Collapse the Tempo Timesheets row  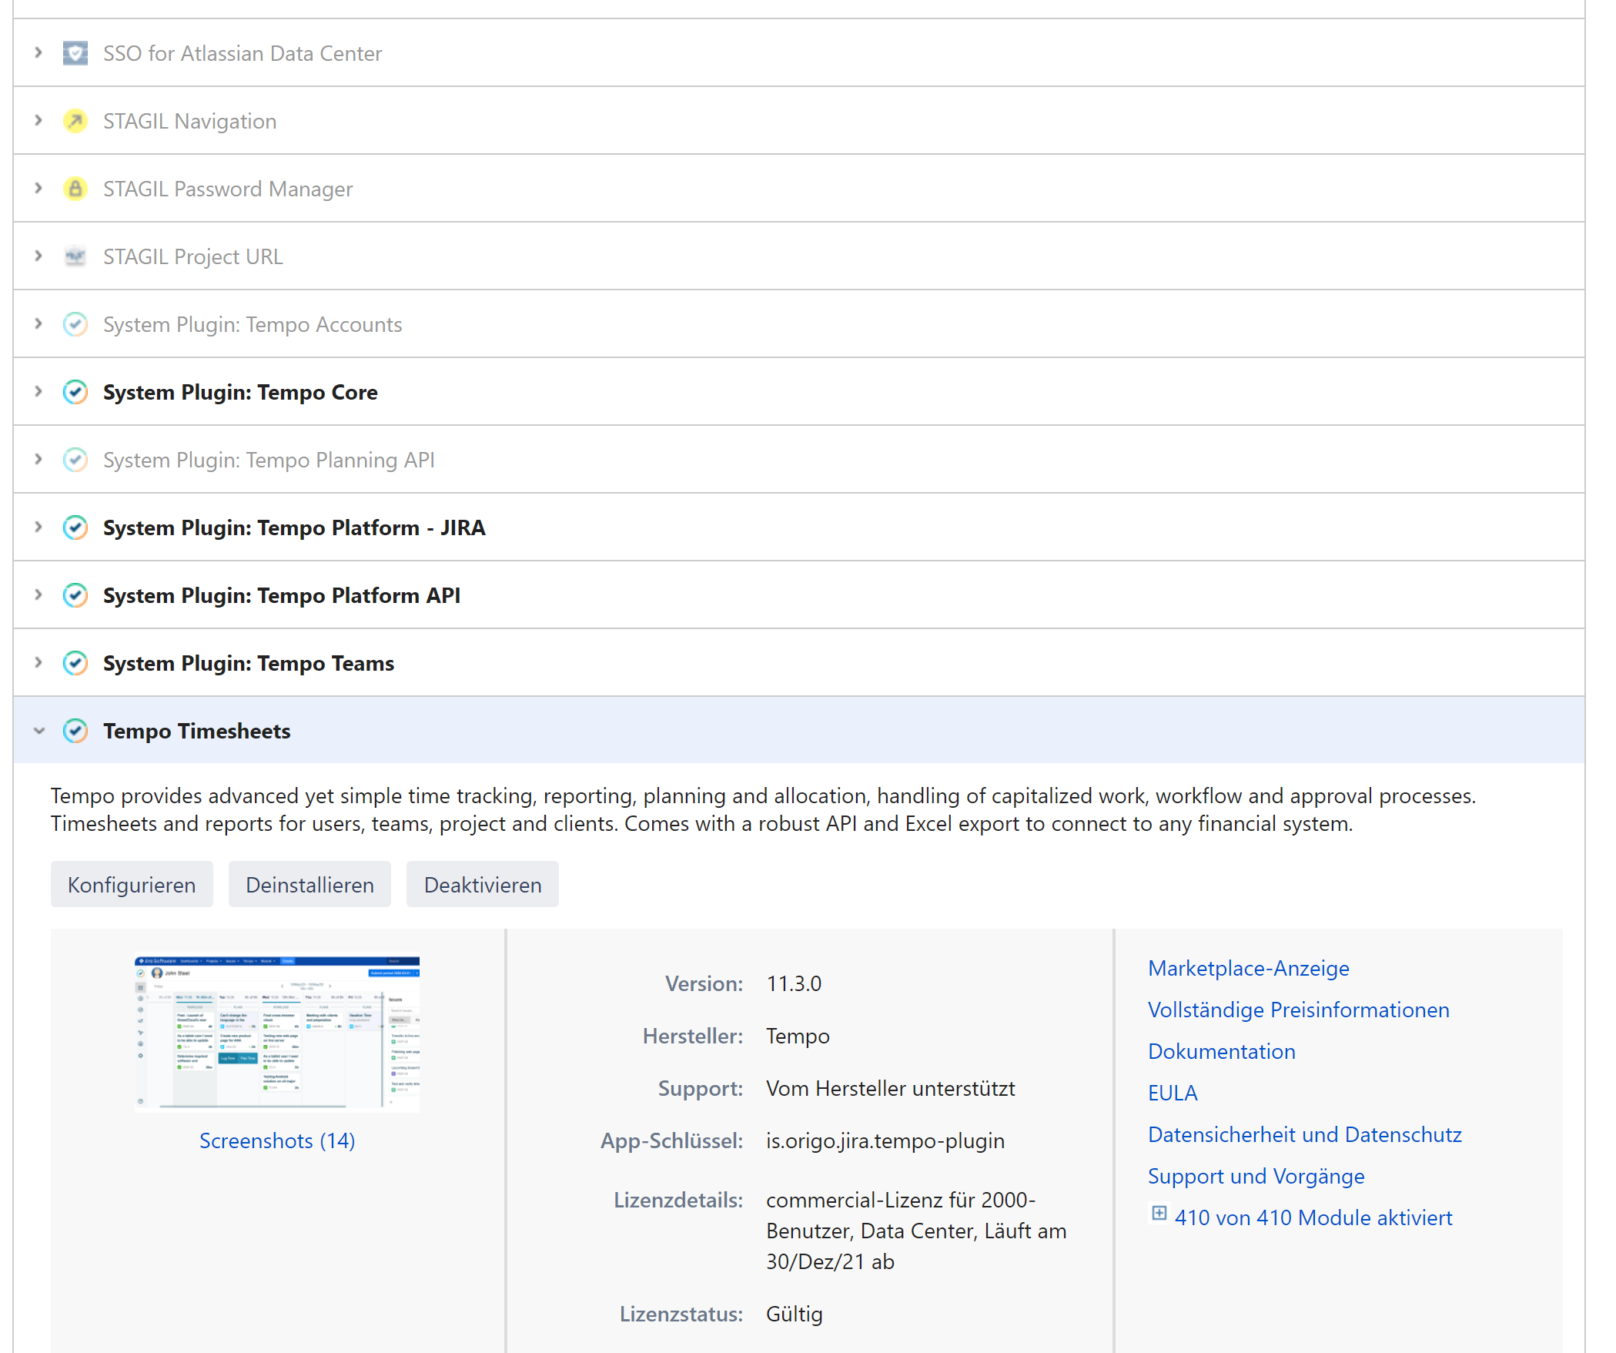(x=38, y=731)
